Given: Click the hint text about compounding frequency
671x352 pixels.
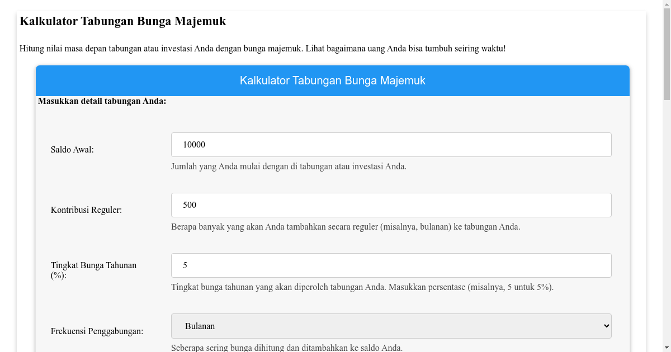Looking at the screenshot, I should (x=287, y=348).
